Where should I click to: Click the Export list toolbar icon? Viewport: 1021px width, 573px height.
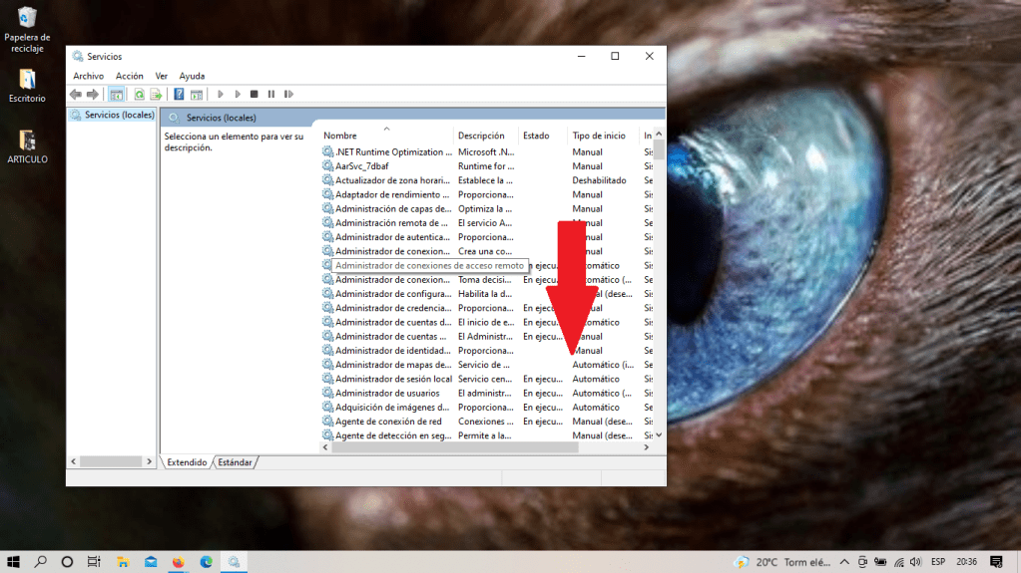point(156,95)
